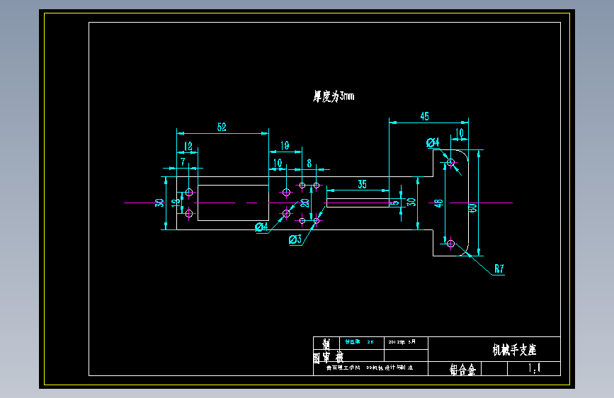This screenshot has height=398, width=614.
Task: Select the R7 radius label
Action: tap(499, 268)
